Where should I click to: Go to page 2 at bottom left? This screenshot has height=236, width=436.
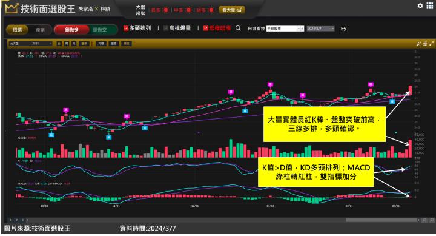(x=17, y=220)
